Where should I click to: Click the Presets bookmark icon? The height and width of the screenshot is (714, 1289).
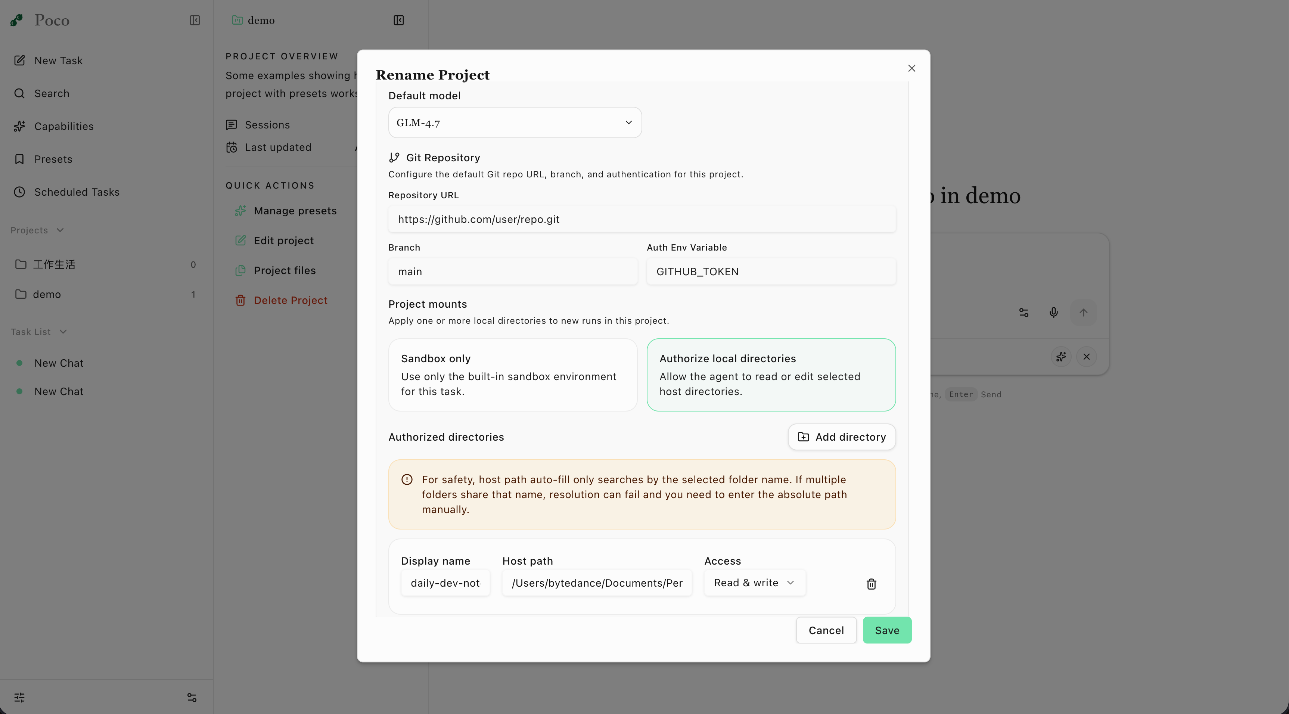pos(19,159)
